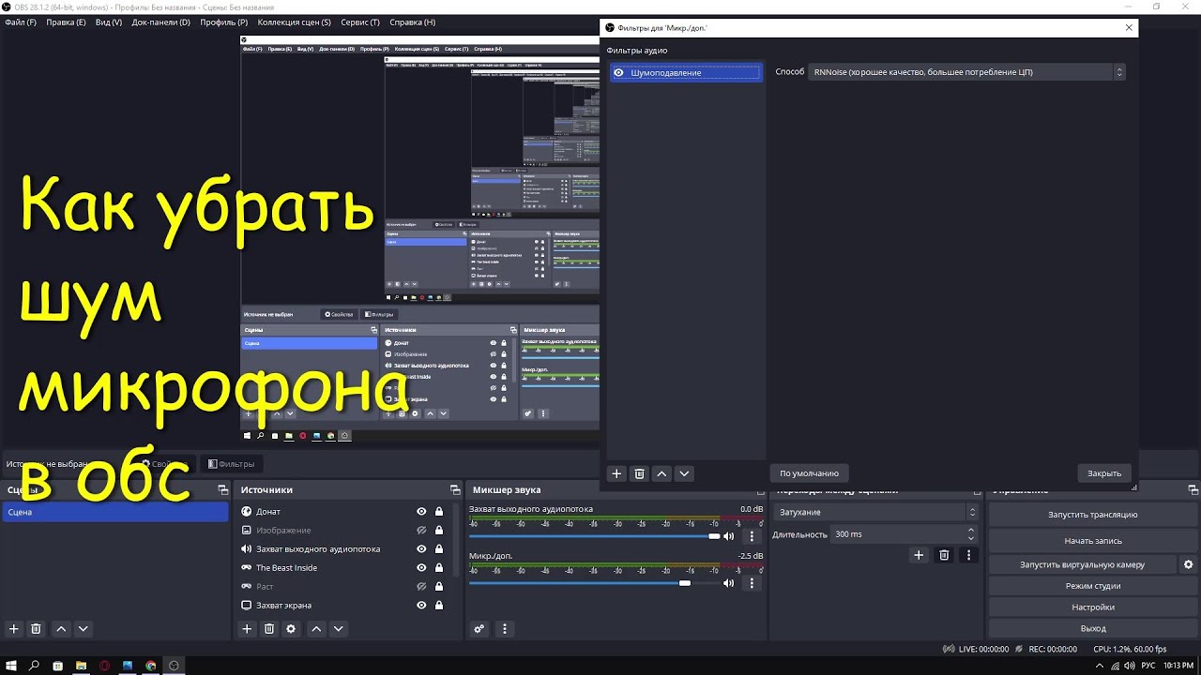
Task: Show the Раст source with its eye icon
Action: [x=421, y=586]
